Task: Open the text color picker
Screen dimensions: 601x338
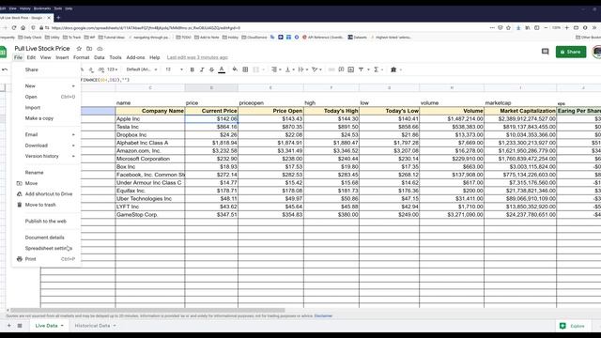Action: point(222,69)
